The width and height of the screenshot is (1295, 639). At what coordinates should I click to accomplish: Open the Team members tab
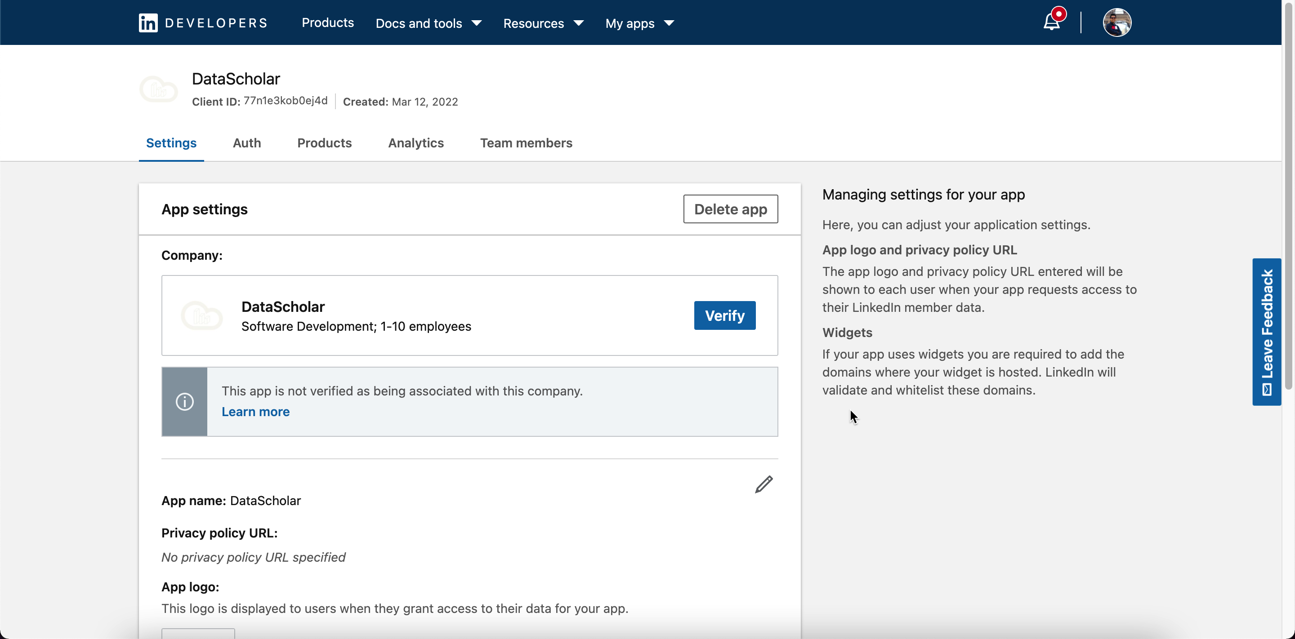pos(526,142)
